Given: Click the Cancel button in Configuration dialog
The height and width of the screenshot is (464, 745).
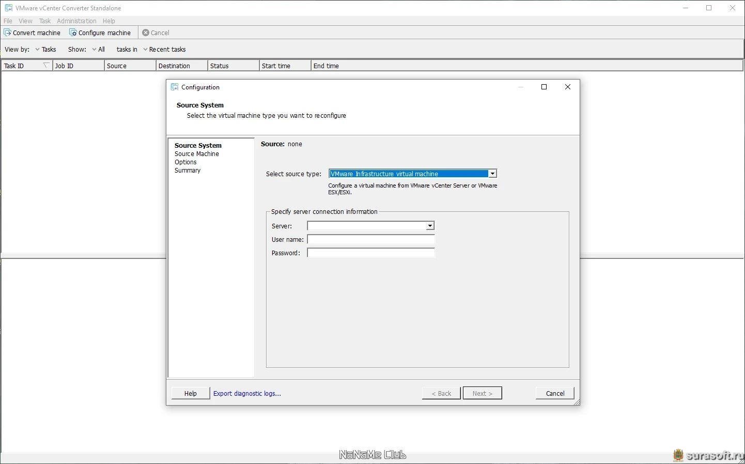Looking at the screenshot, I should click(555, 393).
